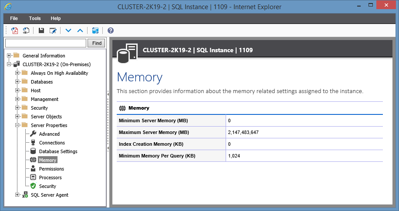Open the Tools menu

[x=35, y=18]
